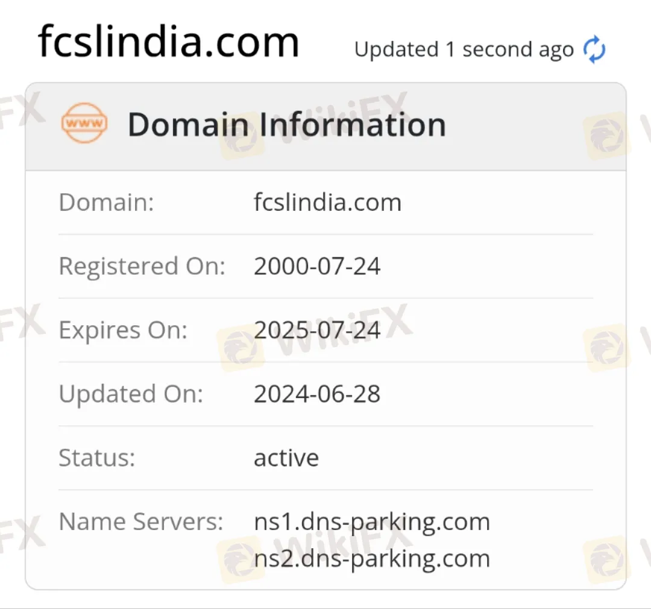651x609 pixels.
Task: Select the active status value
Action: (x=286, y=458)
